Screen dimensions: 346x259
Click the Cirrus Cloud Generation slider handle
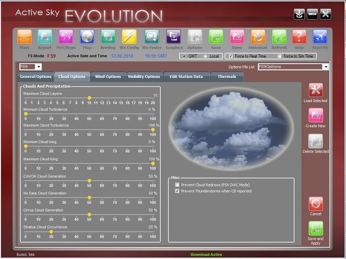89,215
